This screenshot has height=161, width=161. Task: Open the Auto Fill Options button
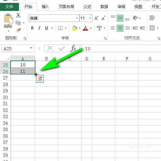click(x=40, y=79)
